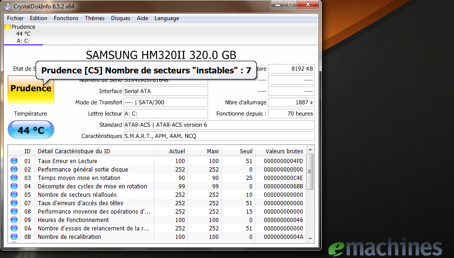Click raw value 000000000046
This screenshot has height=258, width=454.
click(x=283, y=220)
